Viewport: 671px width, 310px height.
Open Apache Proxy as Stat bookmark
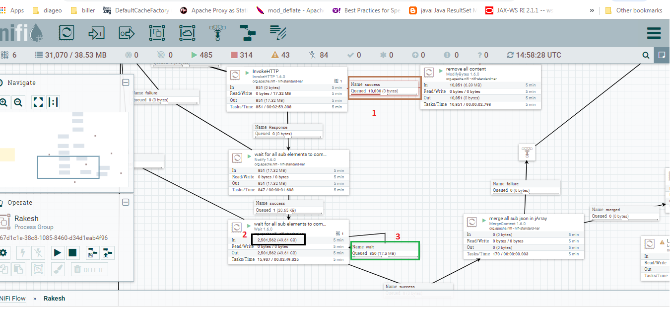[213, 10]
